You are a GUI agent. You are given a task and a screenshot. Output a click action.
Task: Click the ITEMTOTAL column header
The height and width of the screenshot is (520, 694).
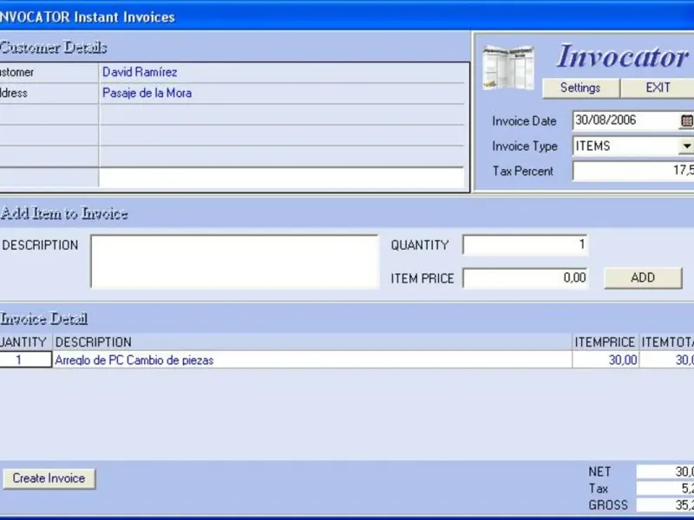click(667, 341)
